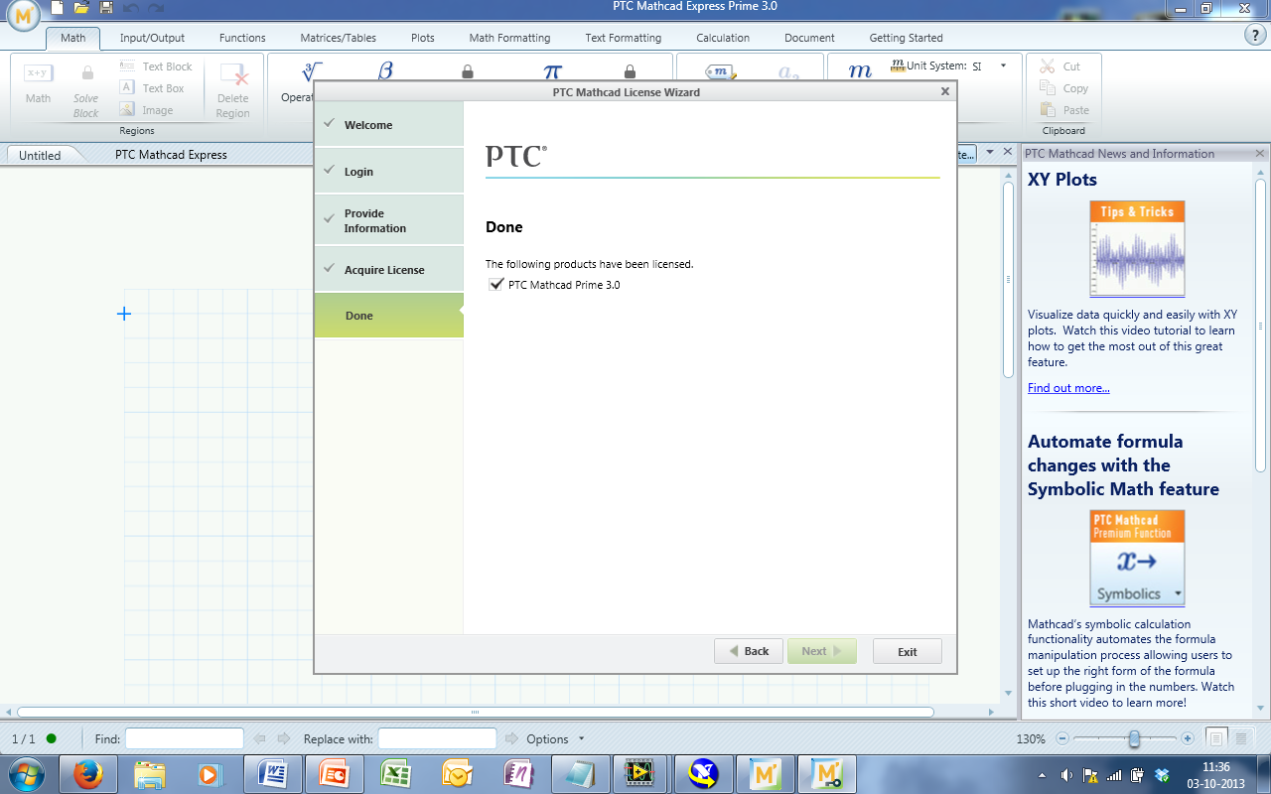Click the XY Plots Tips & Tricks thumbnail
This screenshot has width=1271, height=794.
tap(1137, 249)
